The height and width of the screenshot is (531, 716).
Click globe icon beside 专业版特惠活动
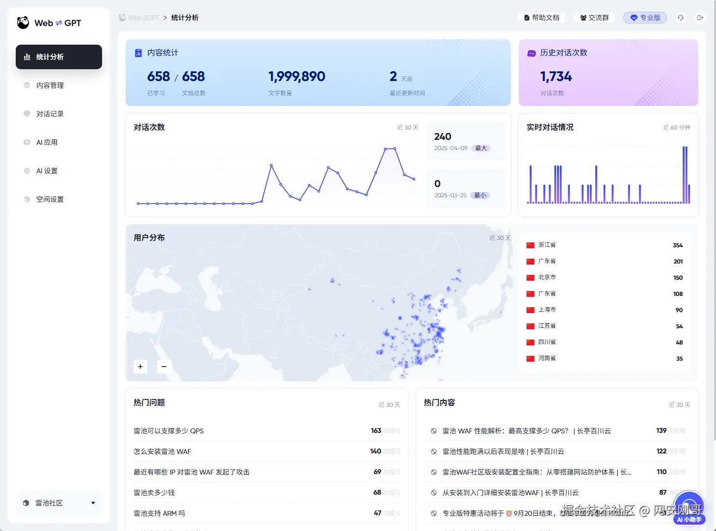[434, 513]
